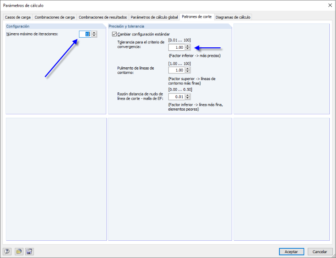Decrease Pulimento de líneas de contorno value
The image size is (336, 258).
click(x=188, y=72)
